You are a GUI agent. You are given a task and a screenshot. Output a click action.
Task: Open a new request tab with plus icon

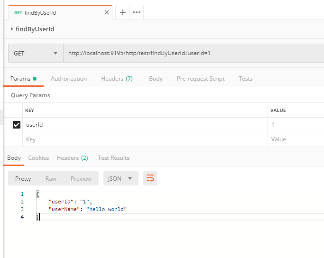click(x=122, y=12)
